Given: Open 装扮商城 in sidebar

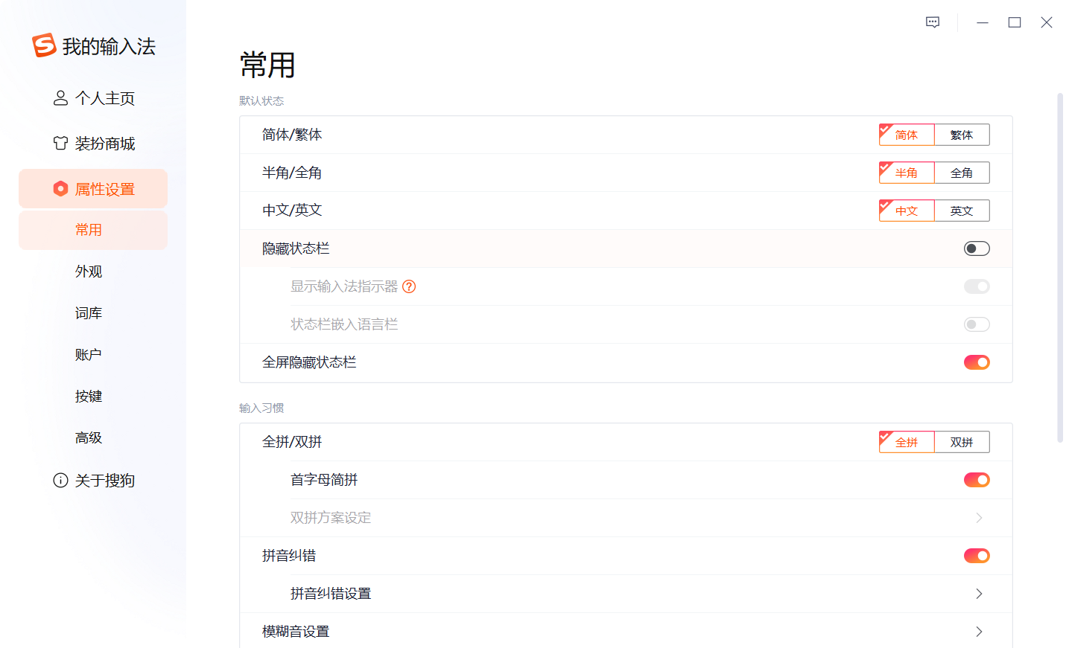Looking at the screenshot, I should [x=93, y=144].
